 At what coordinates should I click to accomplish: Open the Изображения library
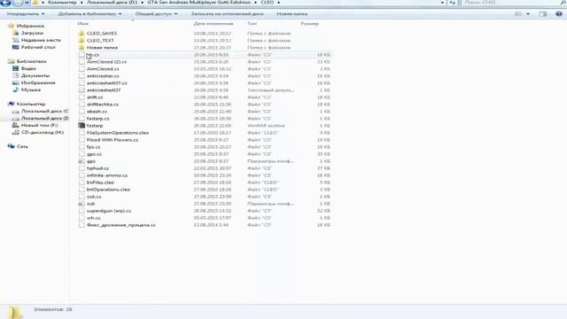[x=38, y=82]
